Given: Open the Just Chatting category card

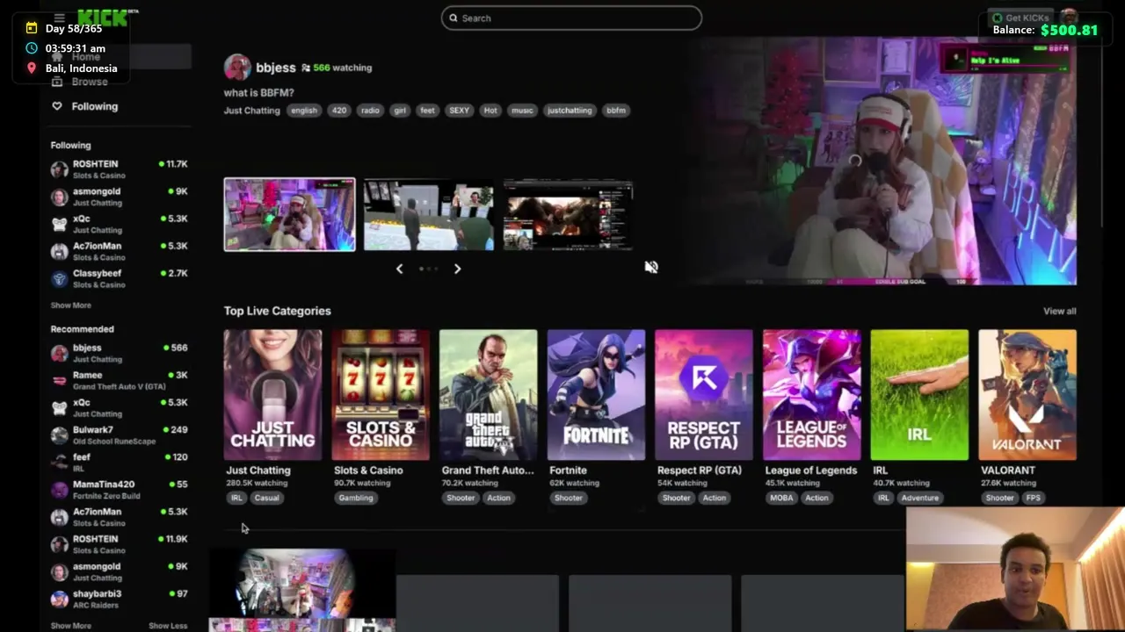Looking at the screenshot, I should (x=272, y=395).
